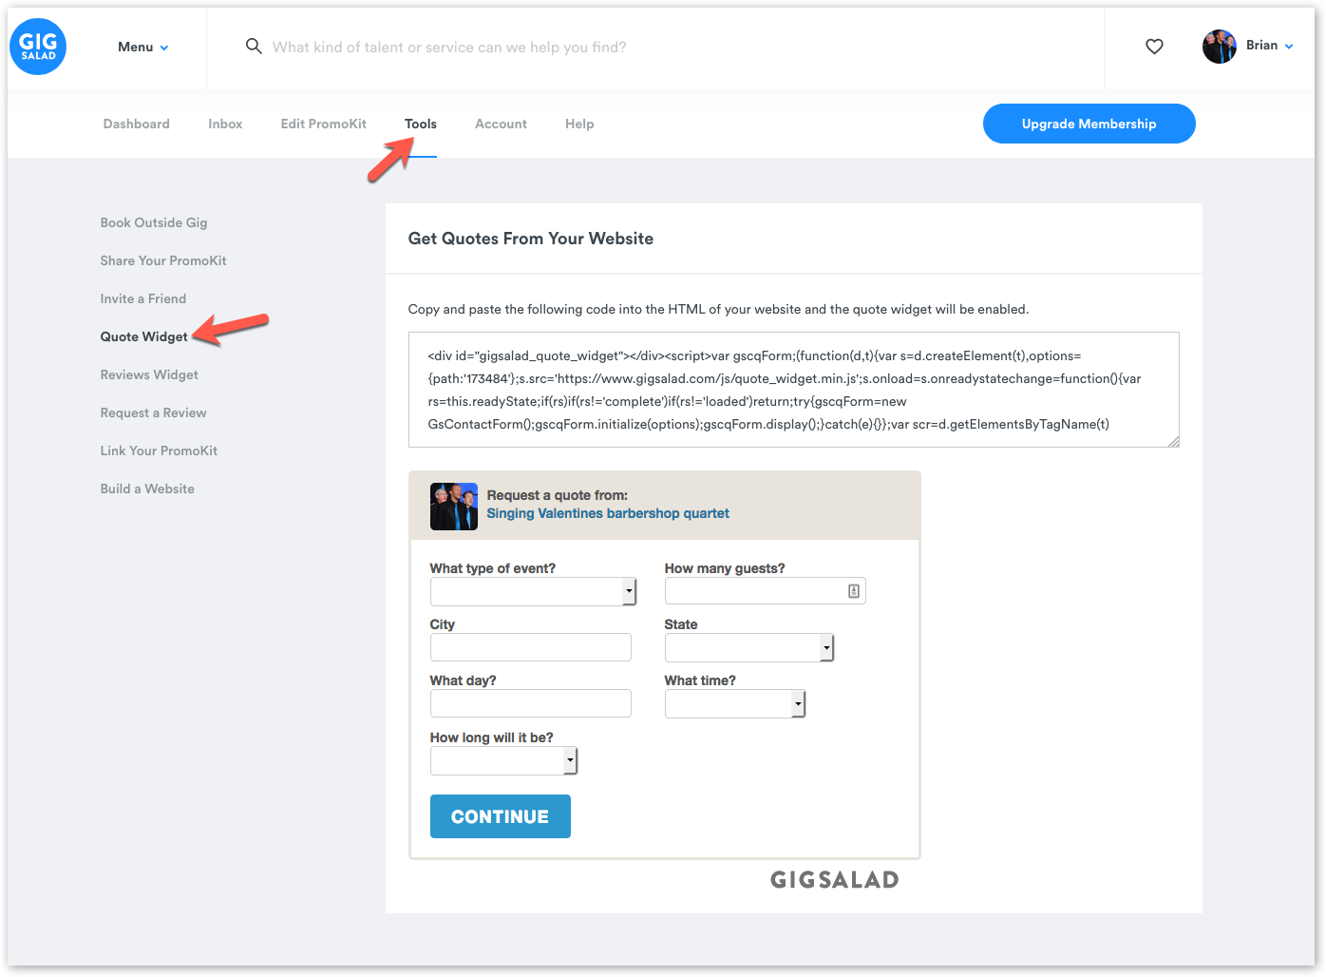This screenshot has height=977, width=1326.
Task: Open Singing Valentines barbershop quartet link
Action: [608, 513]
